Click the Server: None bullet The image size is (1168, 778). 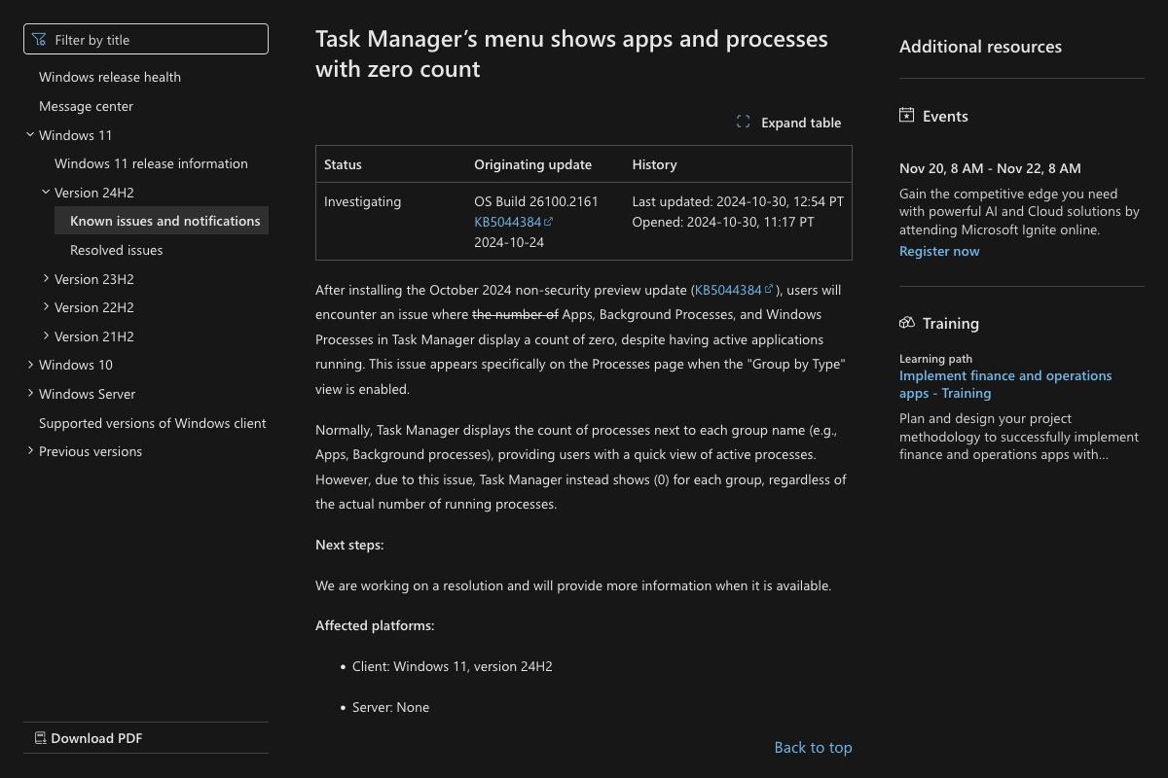390,707
